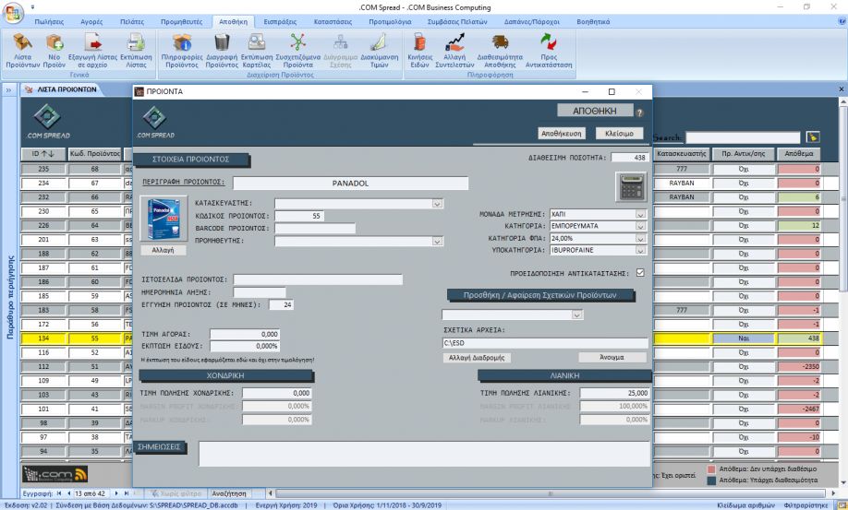Open the calculator icon in product dialog

(x=631, y=186)
